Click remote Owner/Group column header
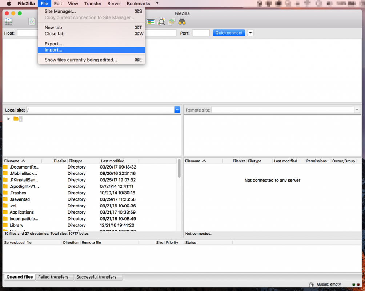 tap(344, 161)
